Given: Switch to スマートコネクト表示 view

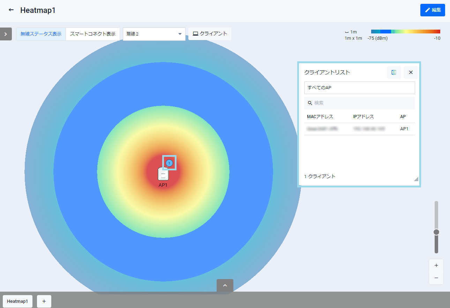Looking at the screenshot, I should [92, 34].
